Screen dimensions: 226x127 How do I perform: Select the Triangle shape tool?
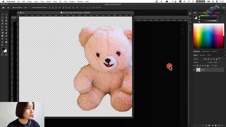[2, 42]
